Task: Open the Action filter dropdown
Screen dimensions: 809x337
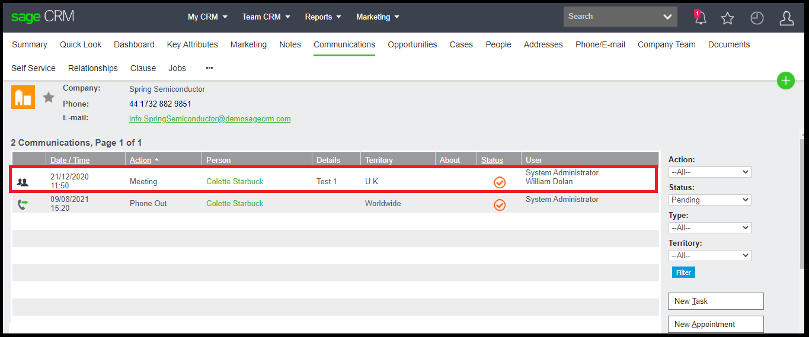Action: tap(709, 172)
